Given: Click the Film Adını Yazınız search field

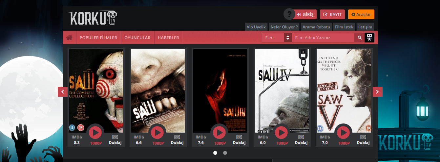Looking at the screenshot, I should 323,38.
